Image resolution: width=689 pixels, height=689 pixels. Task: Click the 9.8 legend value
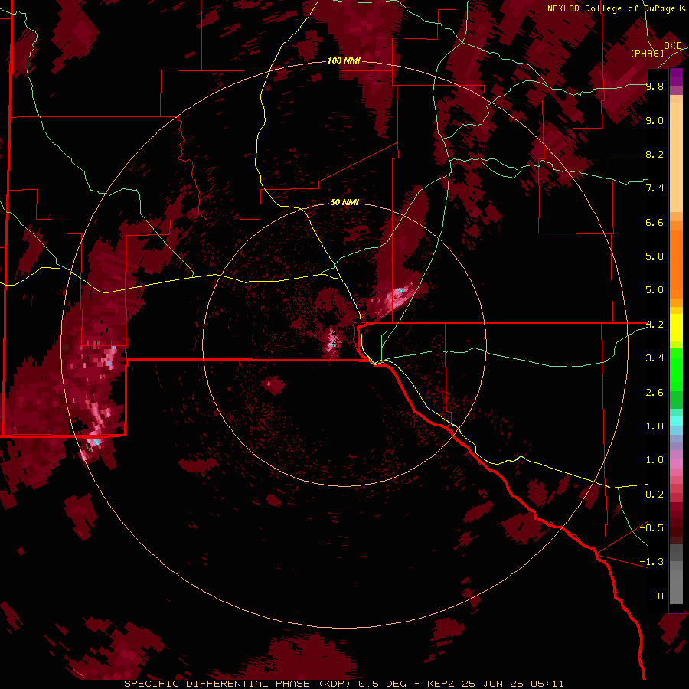655,86
